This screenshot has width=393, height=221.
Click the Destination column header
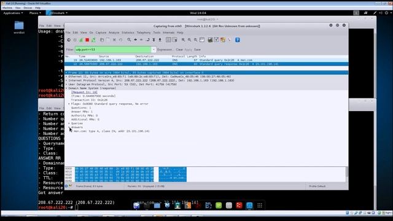145,56
